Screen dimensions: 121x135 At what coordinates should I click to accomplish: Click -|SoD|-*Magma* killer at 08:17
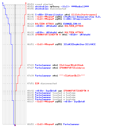[44, 102]
